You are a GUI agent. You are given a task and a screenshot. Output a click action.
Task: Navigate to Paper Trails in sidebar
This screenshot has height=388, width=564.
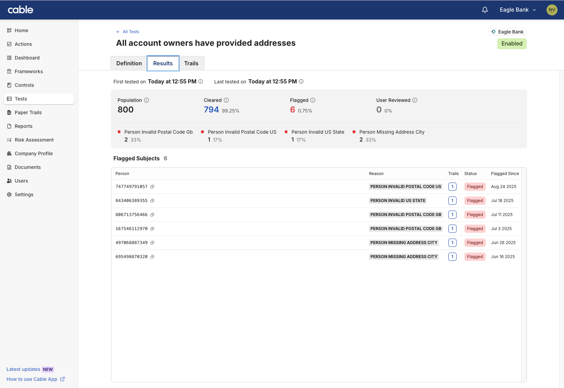click(28, 112)
